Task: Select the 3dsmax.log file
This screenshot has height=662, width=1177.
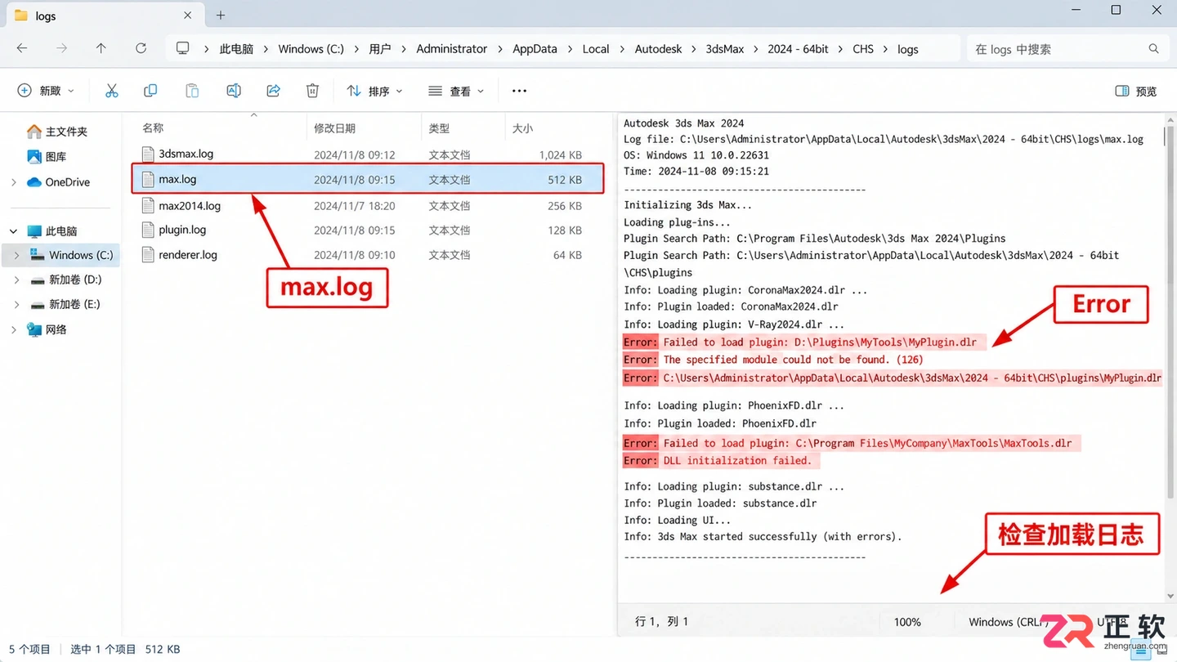Action: (x=367, y=154)
